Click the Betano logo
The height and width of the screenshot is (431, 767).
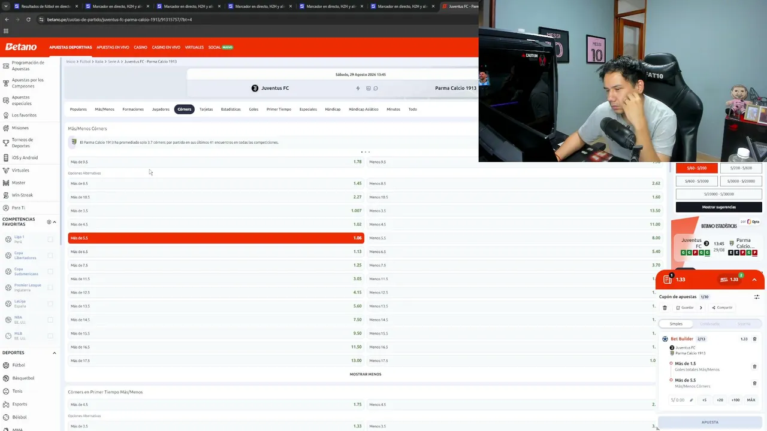21,47
